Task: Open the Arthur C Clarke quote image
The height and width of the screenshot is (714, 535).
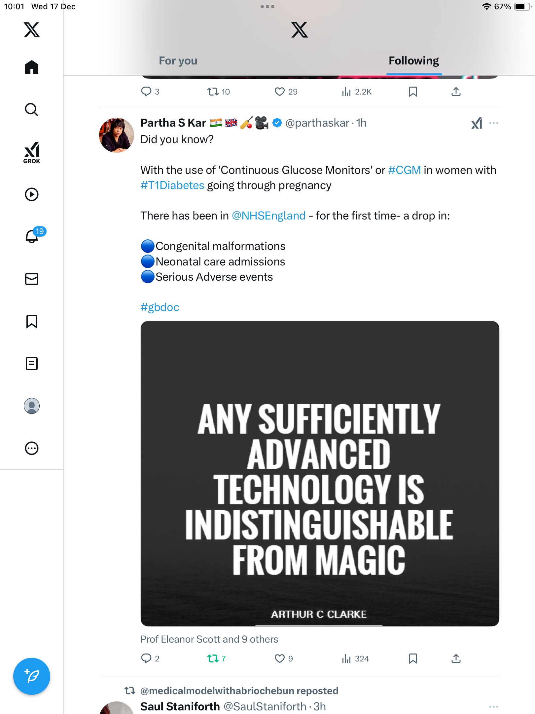Action: pyautogui.click(x=320, y=473)
